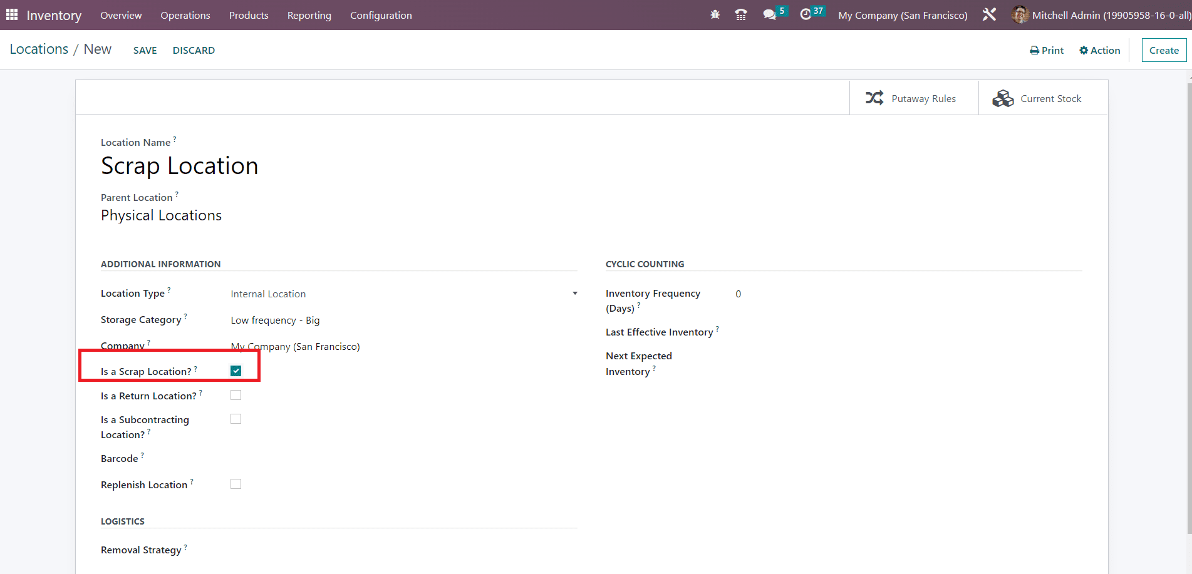Open the VoIP phone icon
The image size is (1192, 574).
point(741,15)
